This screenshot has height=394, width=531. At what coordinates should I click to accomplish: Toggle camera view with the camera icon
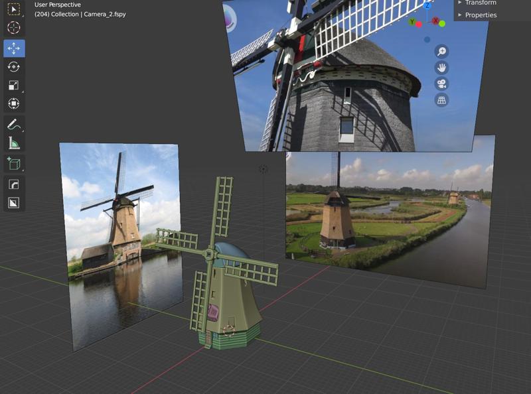pyautogui.click(x=441, y=84)
